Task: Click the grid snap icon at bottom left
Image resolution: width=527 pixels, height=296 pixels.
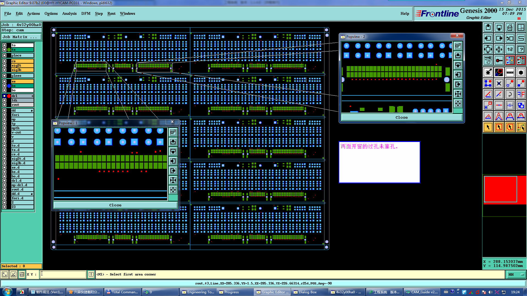Action: coord(22,274)
